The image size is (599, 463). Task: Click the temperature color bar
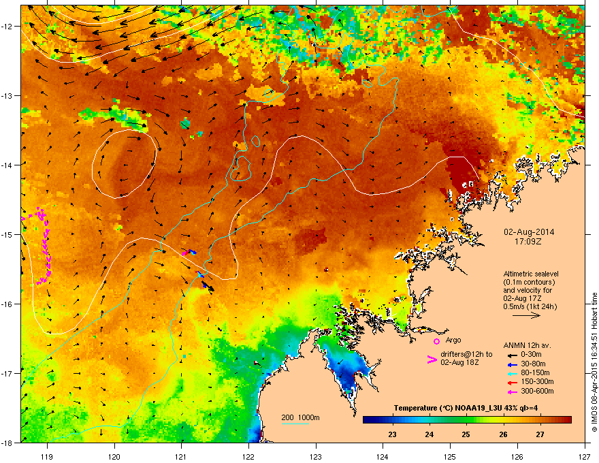[x=467, y=420]
